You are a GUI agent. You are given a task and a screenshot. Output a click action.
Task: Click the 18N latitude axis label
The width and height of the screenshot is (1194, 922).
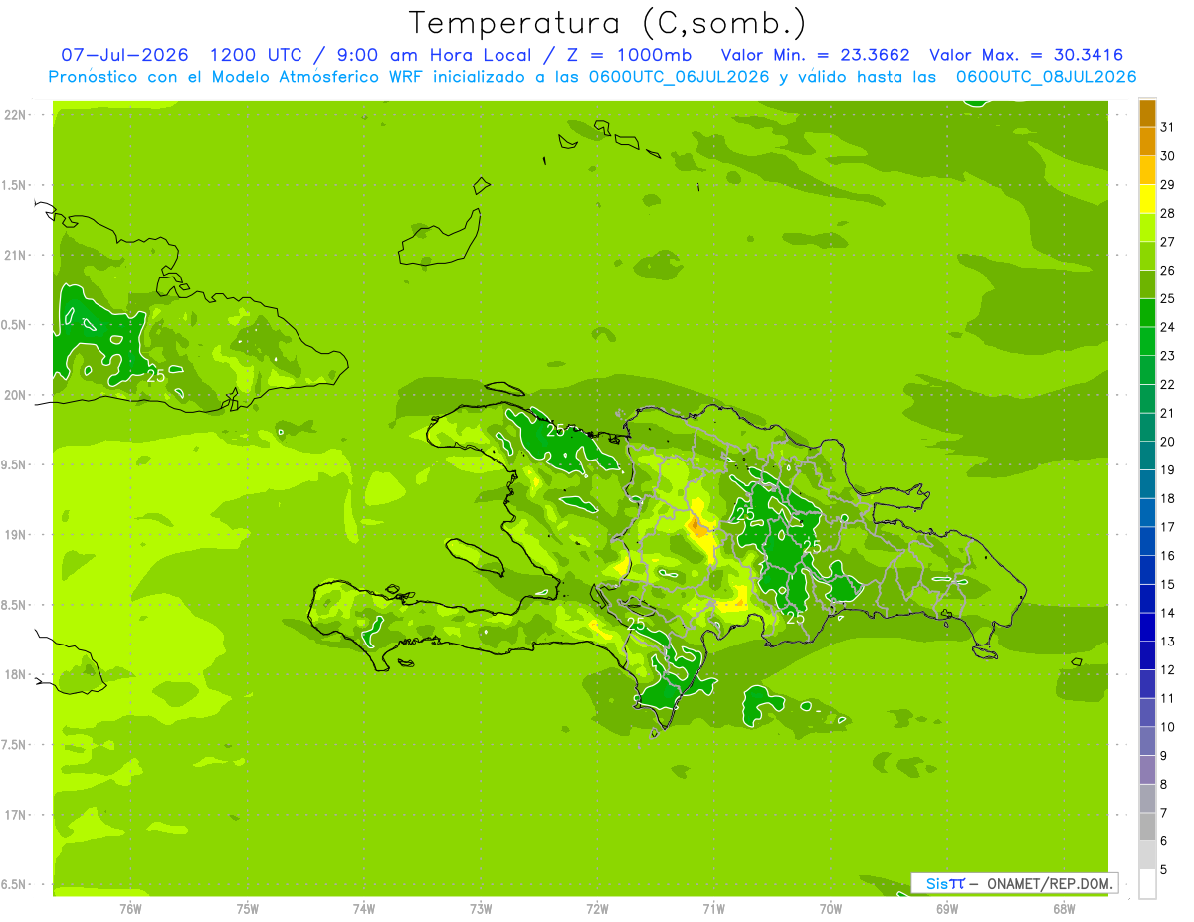[14, 674]
